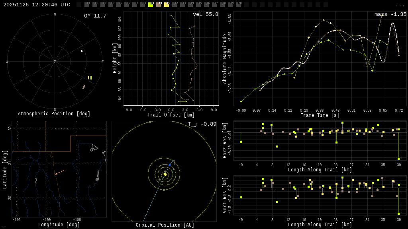
Task: Click the Atmospheric Position [deg] label
Action: click(x=54, y=114)
